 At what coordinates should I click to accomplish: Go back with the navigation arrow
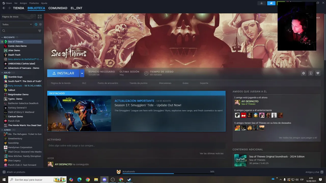pos(4,8)
